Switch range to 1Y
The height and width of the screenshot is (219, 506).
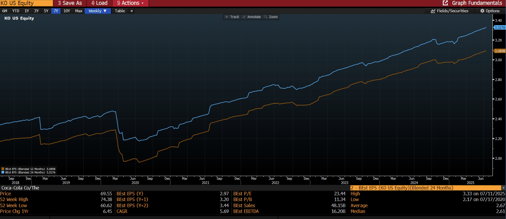tap(27, 11)
